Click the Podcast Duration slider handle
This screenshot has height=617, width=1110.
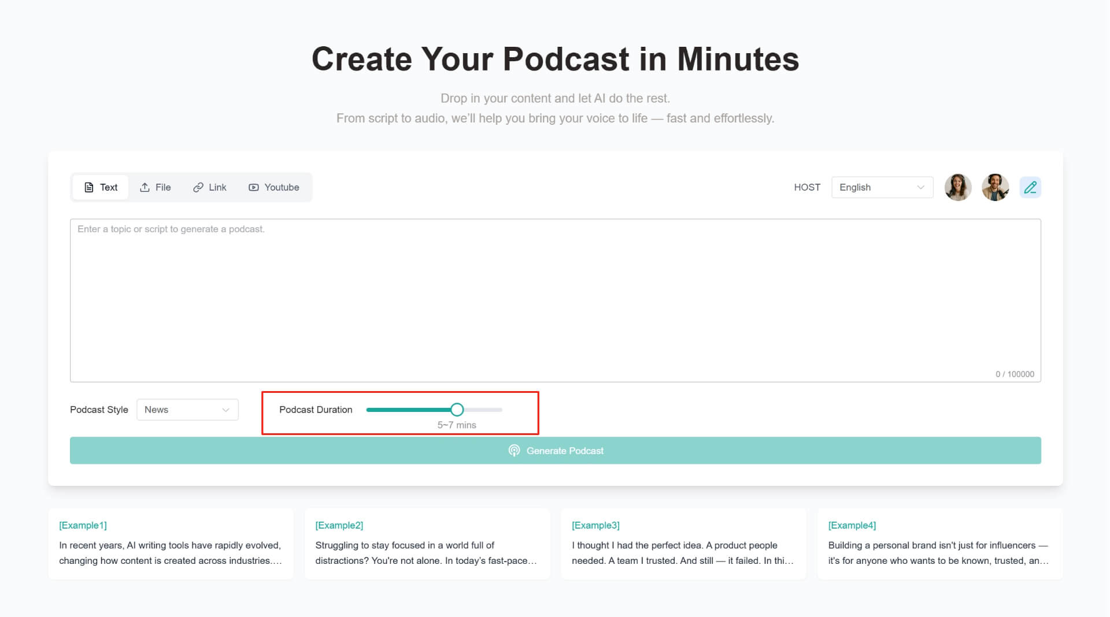click(457, 410)
